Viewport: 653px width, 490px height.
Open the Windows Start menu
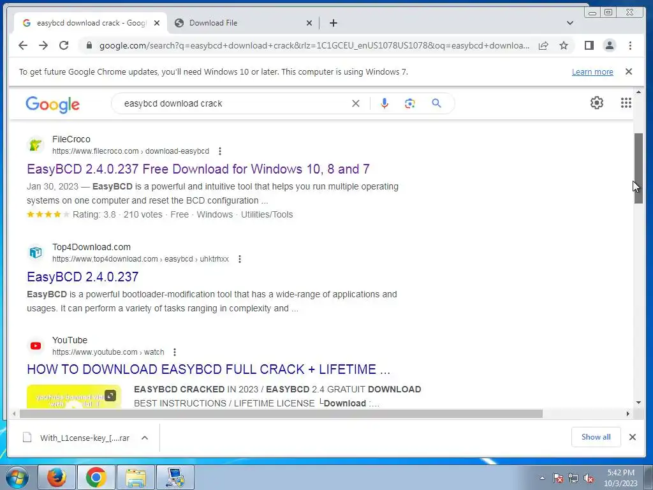pyautogui.click(x=17, y=477)
